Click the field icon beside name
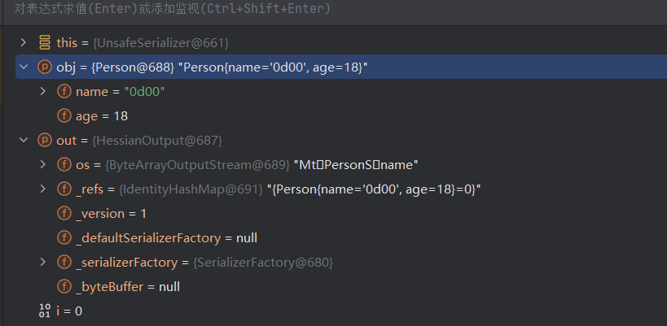The height and width of the screenshot is (326, 667). [x=64, y=92]
